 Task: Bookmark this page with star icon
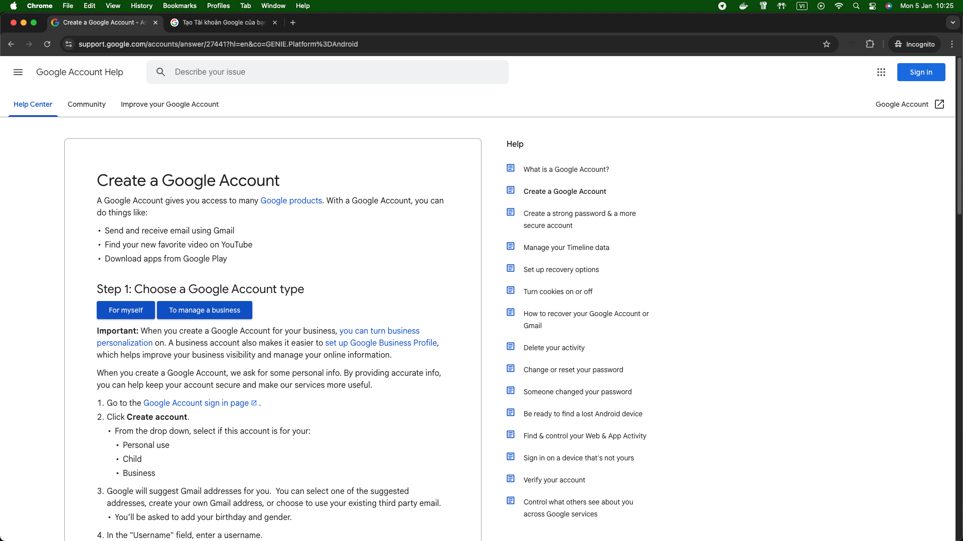tap(827, 44)
